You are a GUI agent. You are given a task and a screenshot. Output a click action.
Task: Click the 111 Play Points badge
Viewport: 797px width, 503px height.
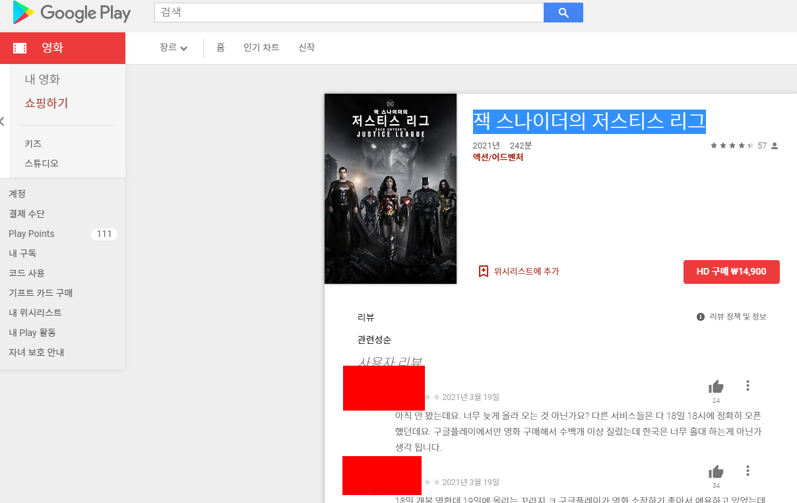pos(104,234)
